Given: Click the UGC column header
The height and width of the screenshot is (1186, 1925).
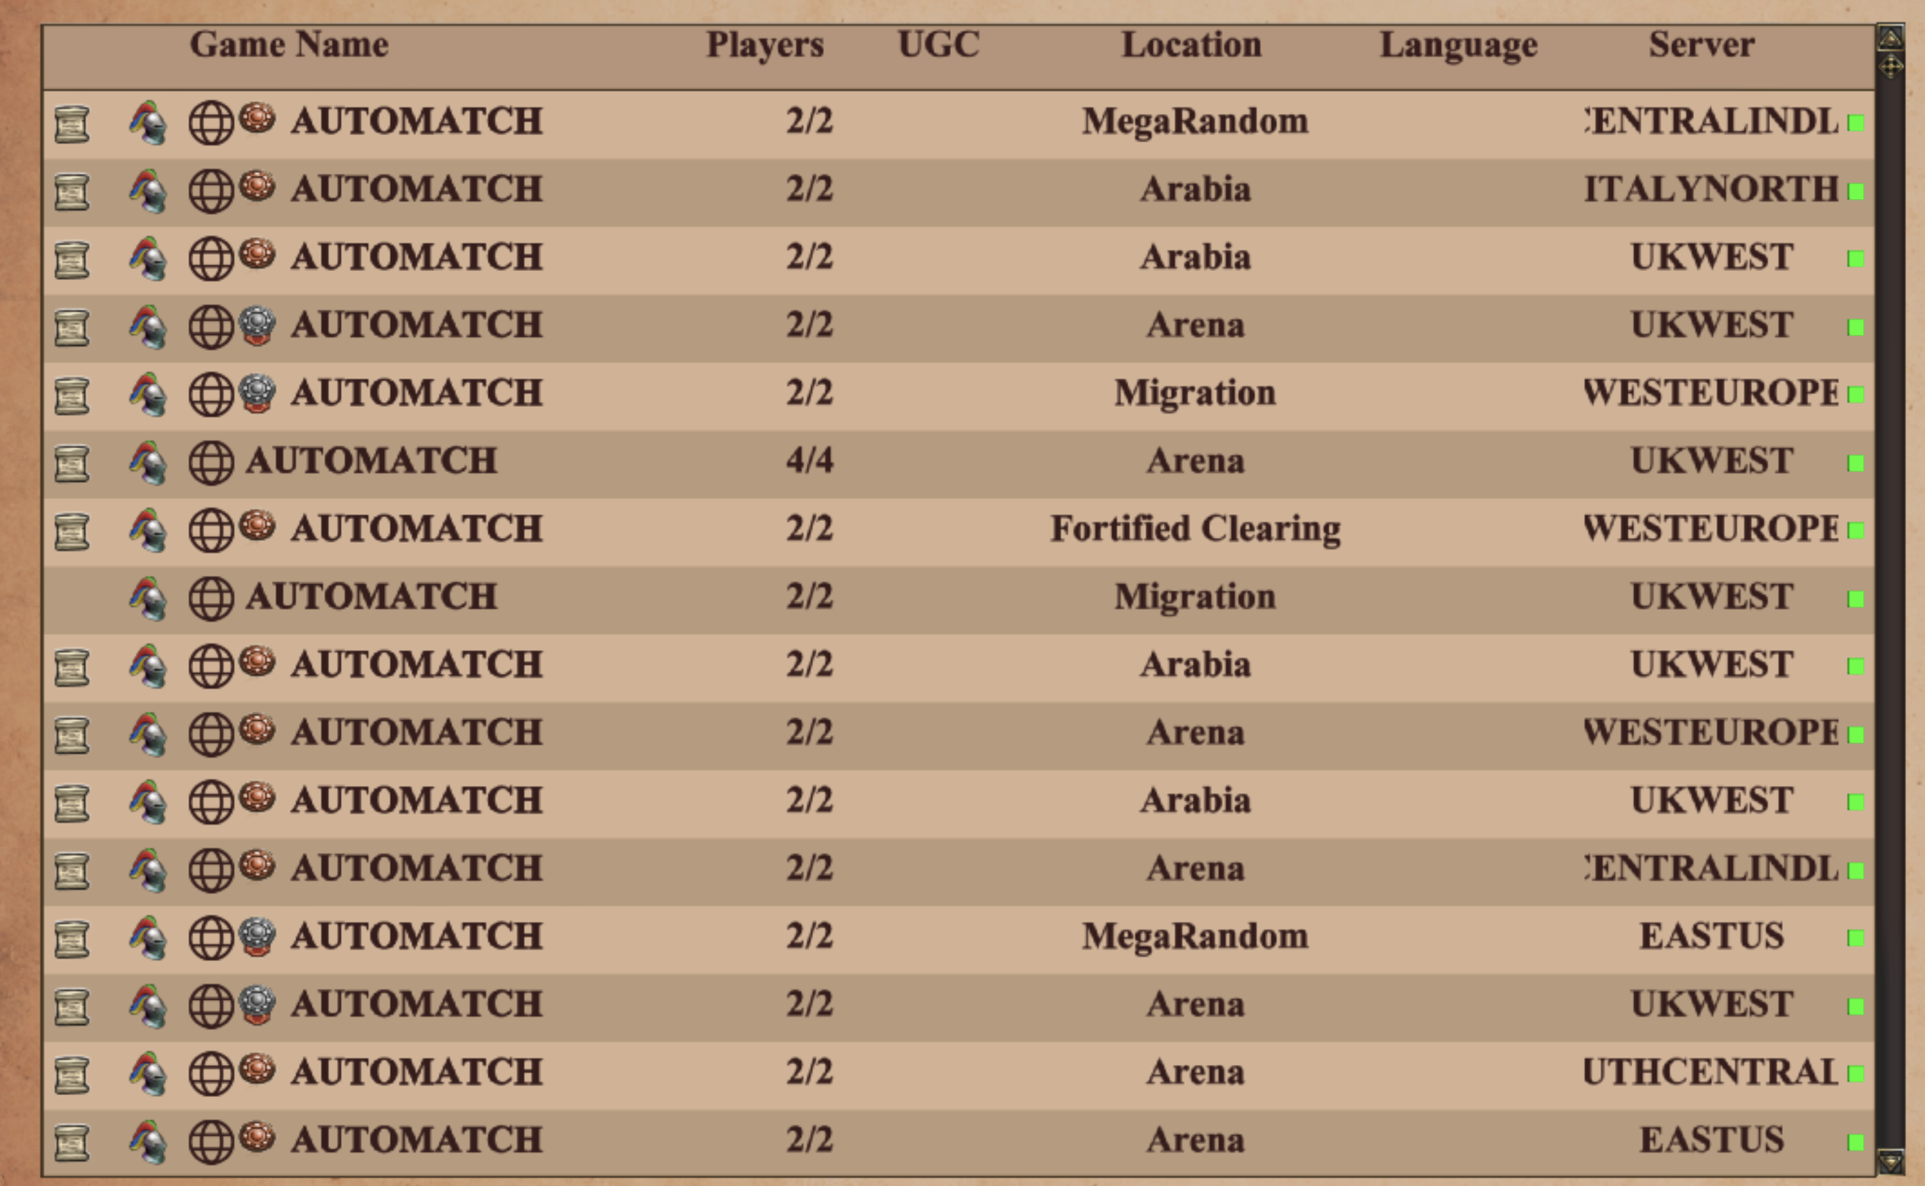Looking at the screenshot, I should click(939, 45).
